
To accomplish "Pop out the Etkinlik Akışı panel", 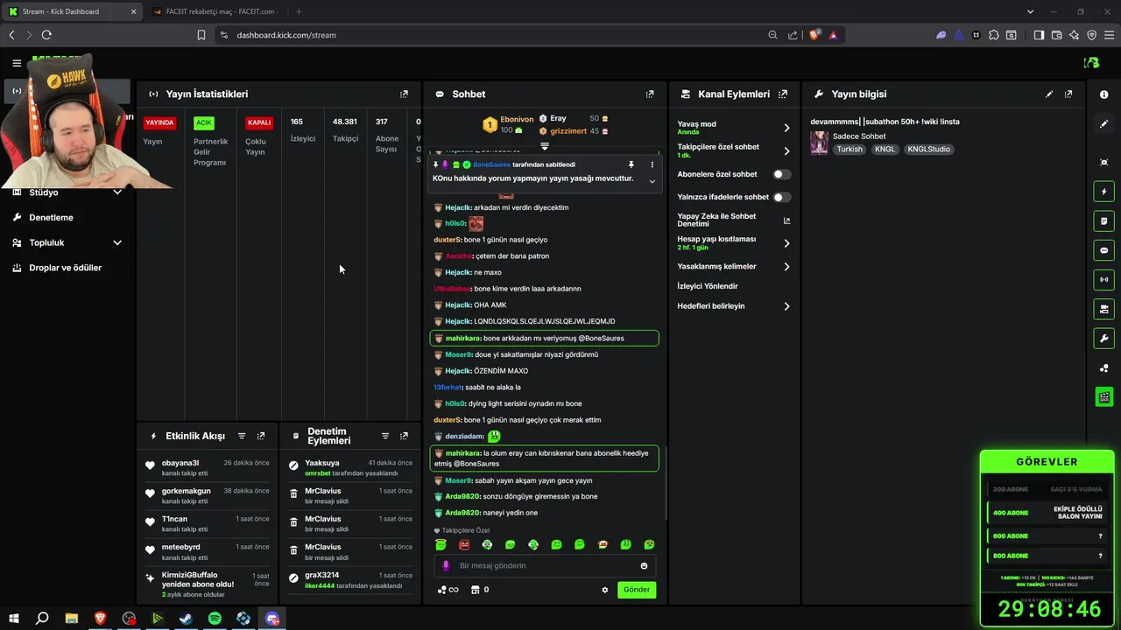I will click(x=261, y=436).
